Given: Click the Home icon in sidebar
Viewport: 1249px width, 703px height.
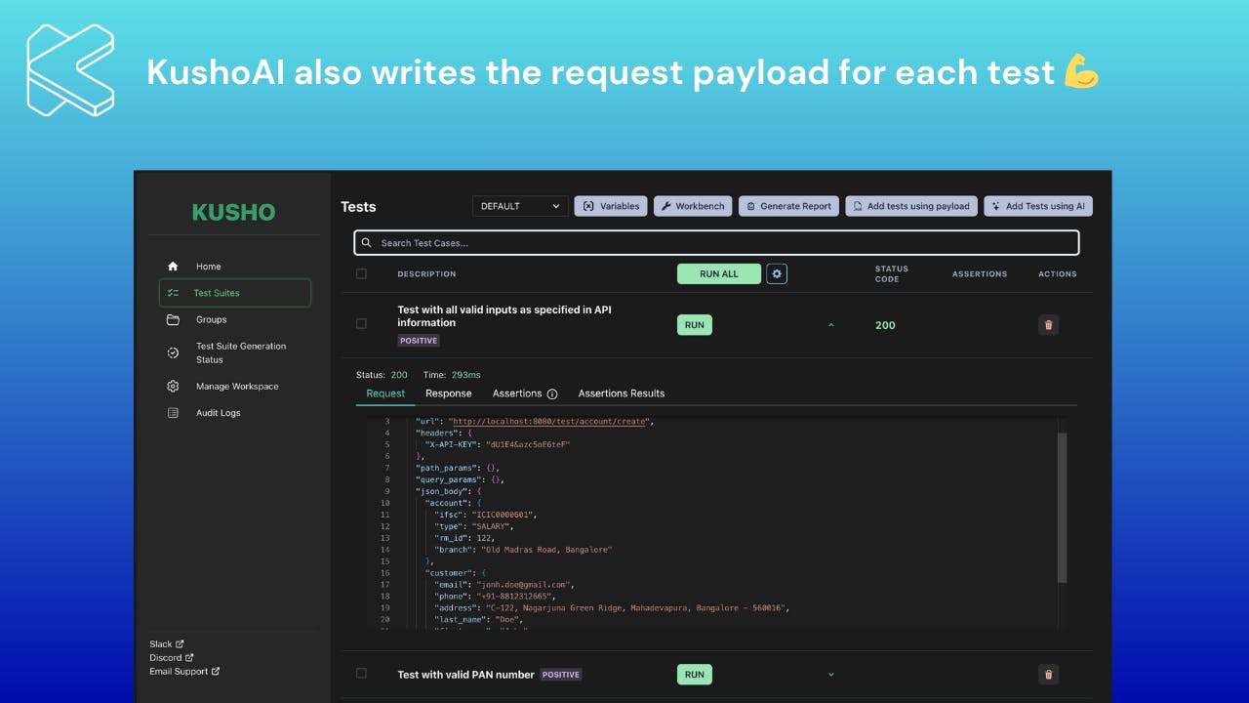Looking at the screenshot, I should coord(173,267).
